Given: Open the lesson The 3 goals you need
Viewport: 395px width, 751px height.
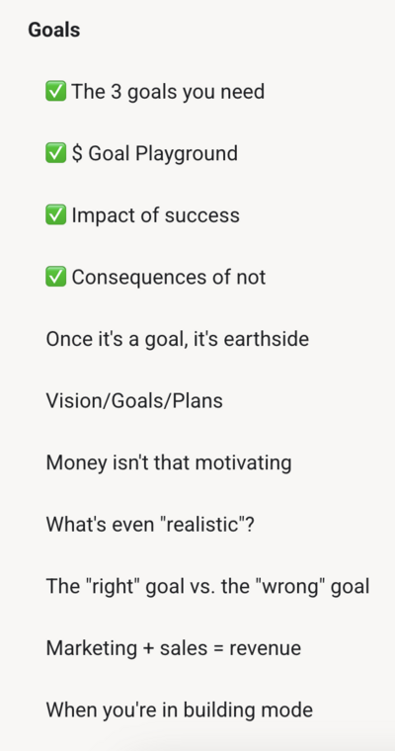Looking at the screenshot, I should 168,92.
